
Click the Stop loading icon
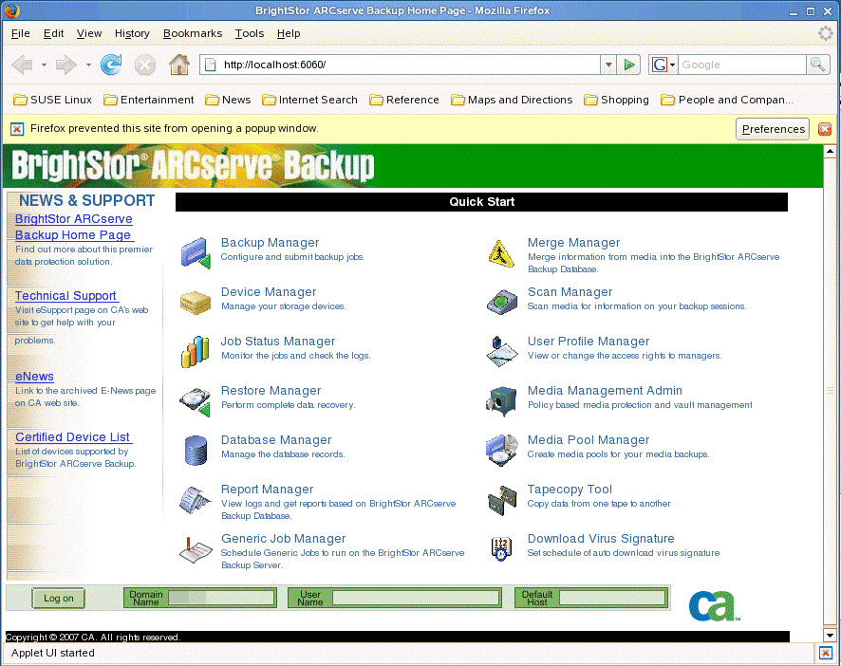click(x=145, y=65)
